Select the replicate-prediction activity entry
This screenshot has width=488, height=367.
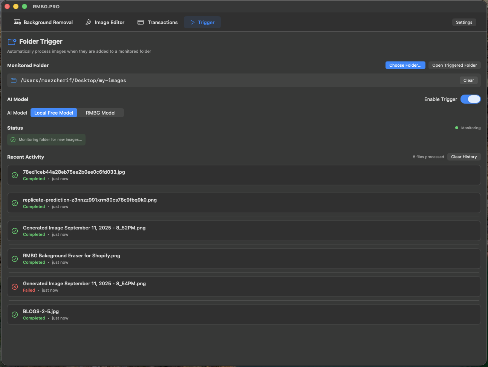tap(244, 203)
